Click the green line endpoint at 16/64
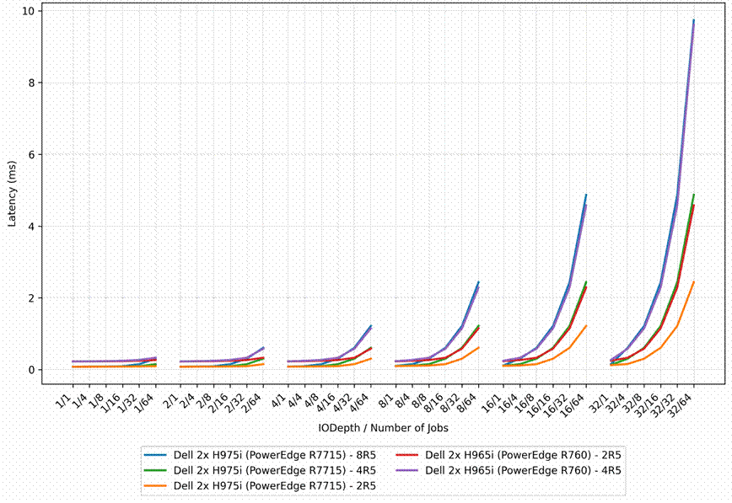Screen dimensions: 732x503 coord(586,281)
